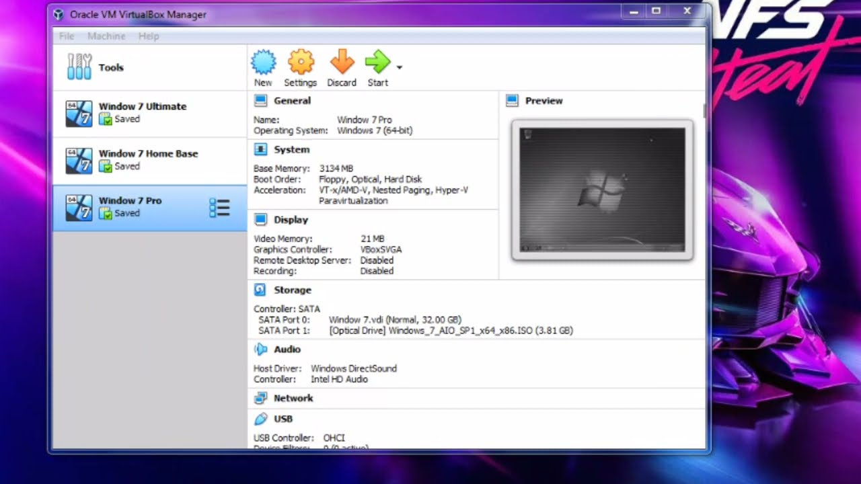Select the Window 7 Home Base machine
Screen dimensions: 861x484
coord(149,161)
